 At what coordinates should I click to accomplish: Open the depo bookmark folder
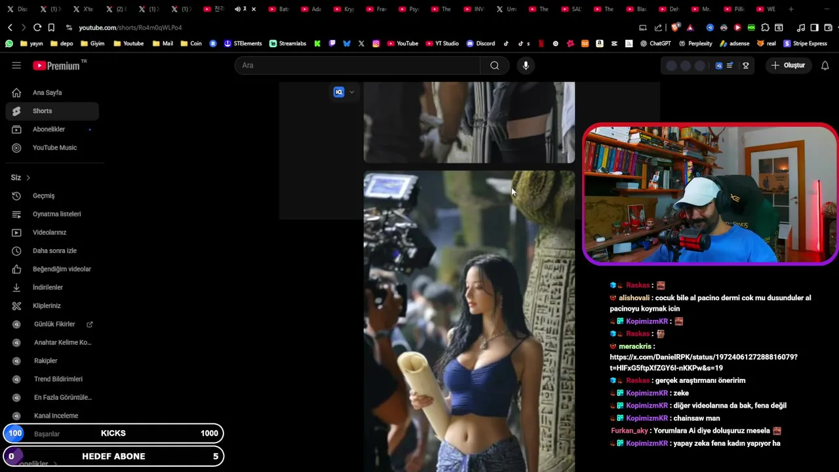[62, 44]
